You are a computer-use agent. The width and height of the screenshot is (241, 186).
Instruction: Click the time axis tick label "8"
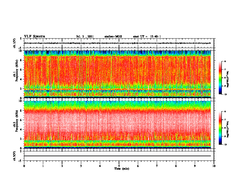[176, 166]
